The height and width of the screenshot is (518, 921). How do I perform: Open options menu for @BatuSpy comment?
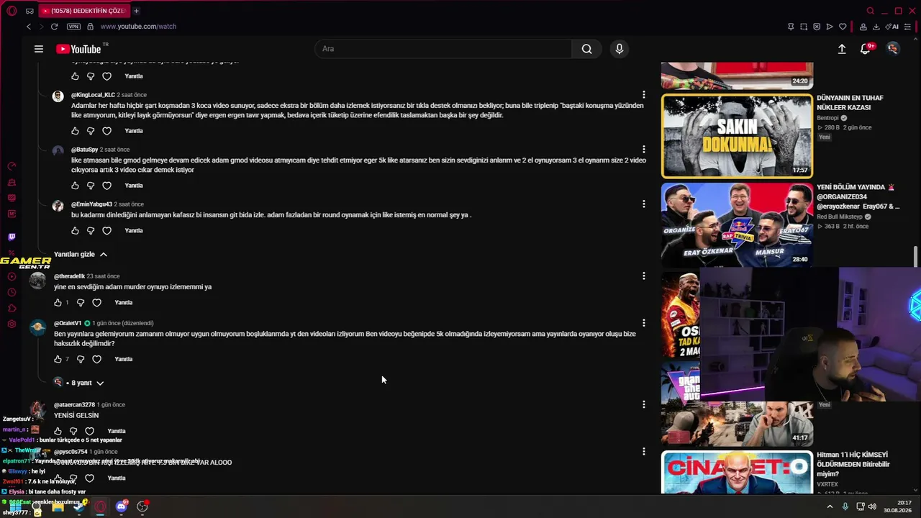644,150
